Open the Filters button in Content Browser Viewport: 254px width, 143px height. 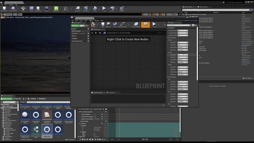pyautogui.click(x=23, y=102)
